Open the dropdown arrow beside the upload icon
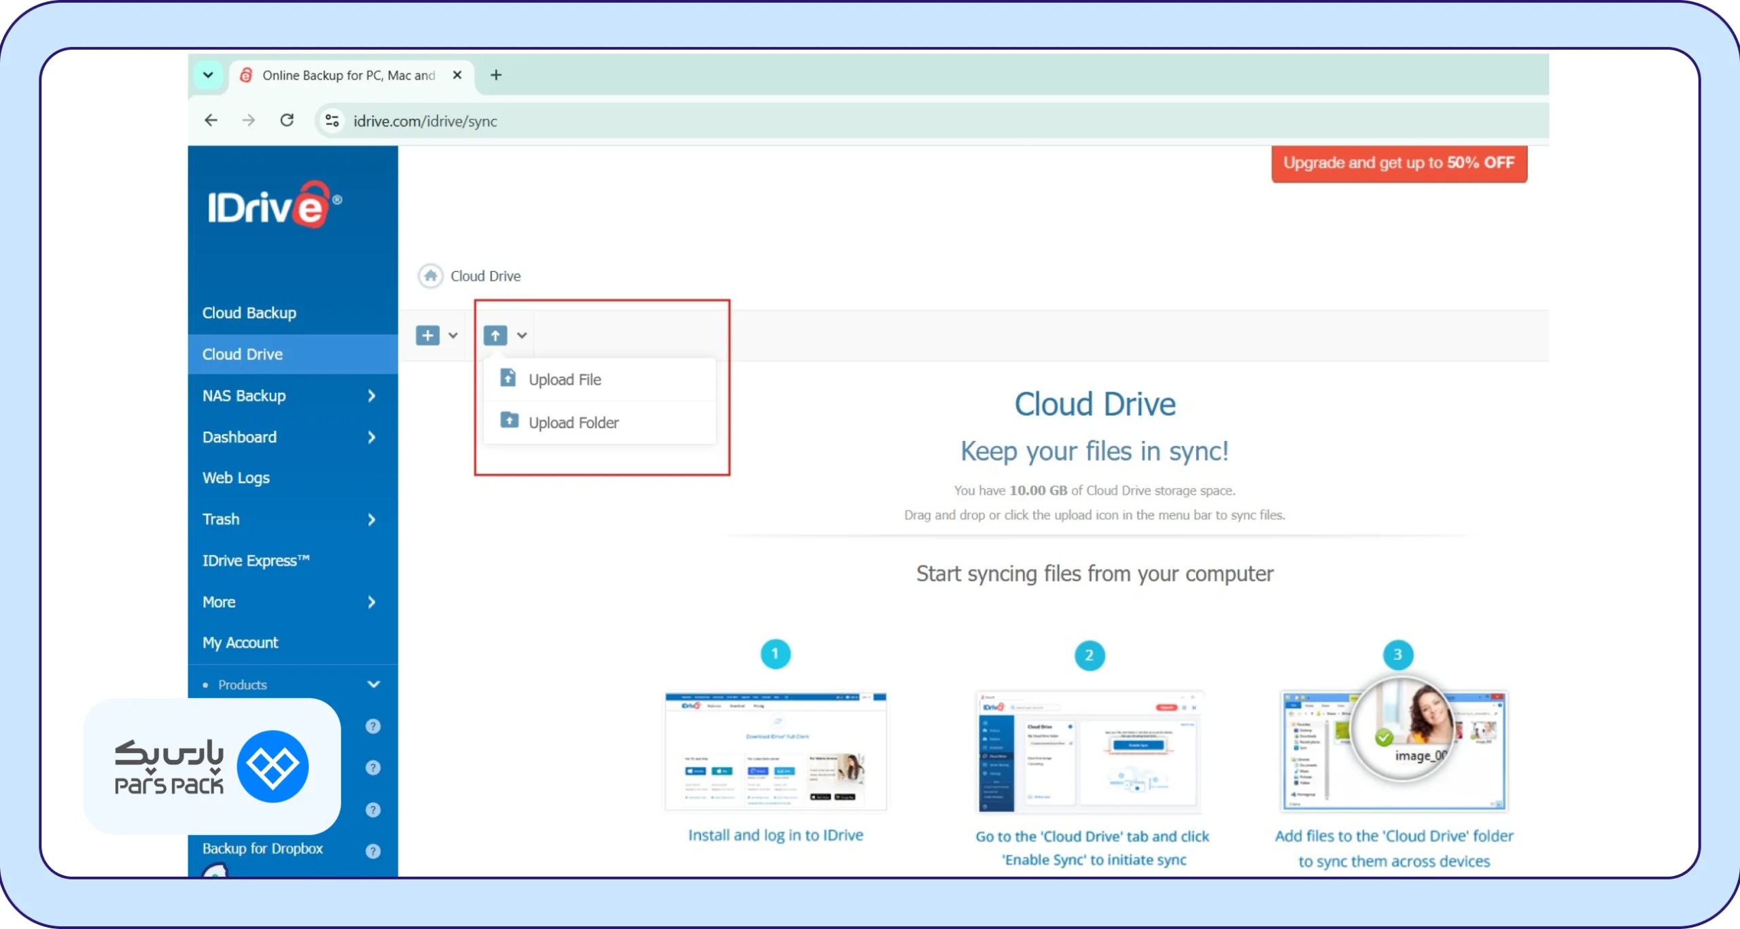The height and width of the screenshot is (929, 1740). click(522, 335)
